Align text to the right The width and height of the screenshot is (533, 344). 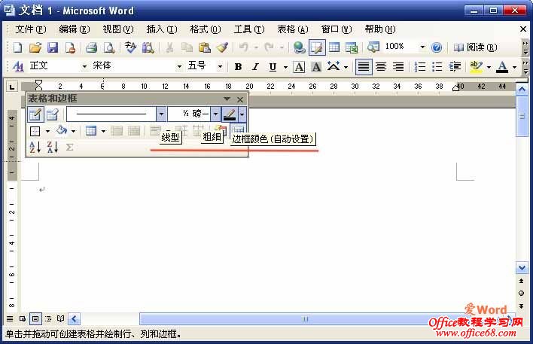click(398, 67)
